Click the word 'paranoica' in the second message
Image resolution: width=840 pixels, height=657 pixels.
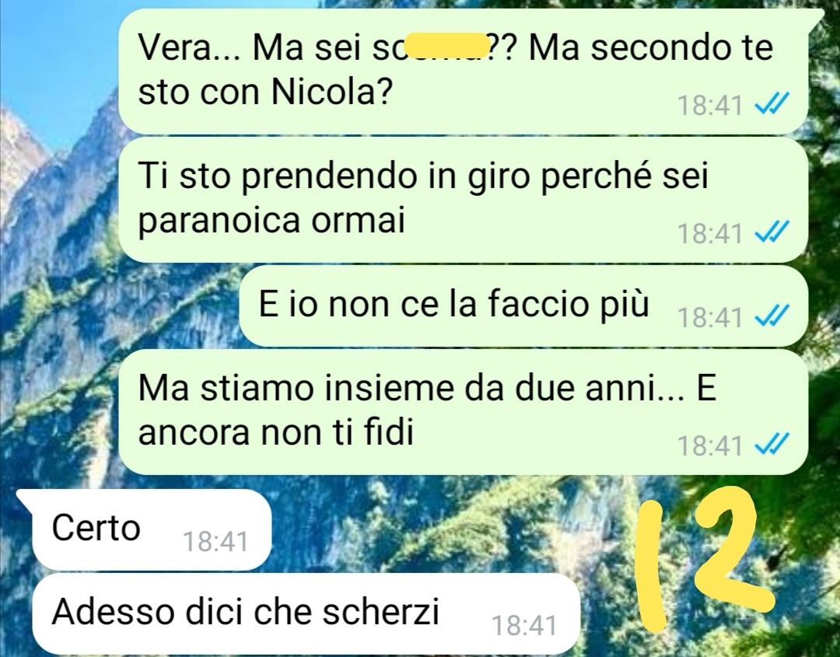click(x=219, y=221)
